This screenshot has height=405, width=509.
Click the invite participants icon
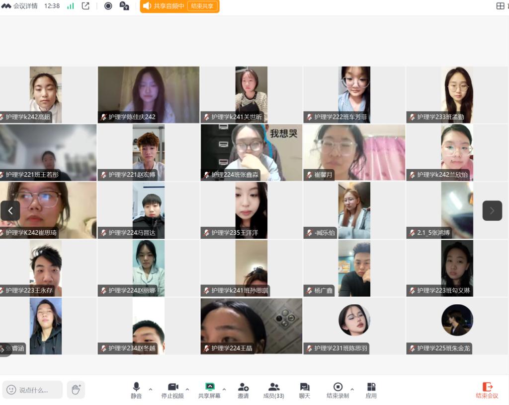pos(243,390)
